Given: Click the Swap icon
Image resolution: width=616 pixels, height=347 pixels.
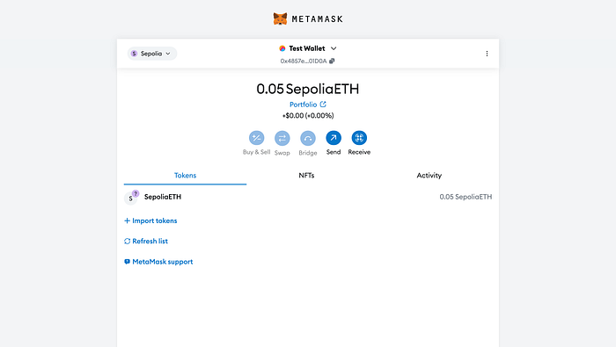Looking at the screenshot, I should [x=282, y=139].
